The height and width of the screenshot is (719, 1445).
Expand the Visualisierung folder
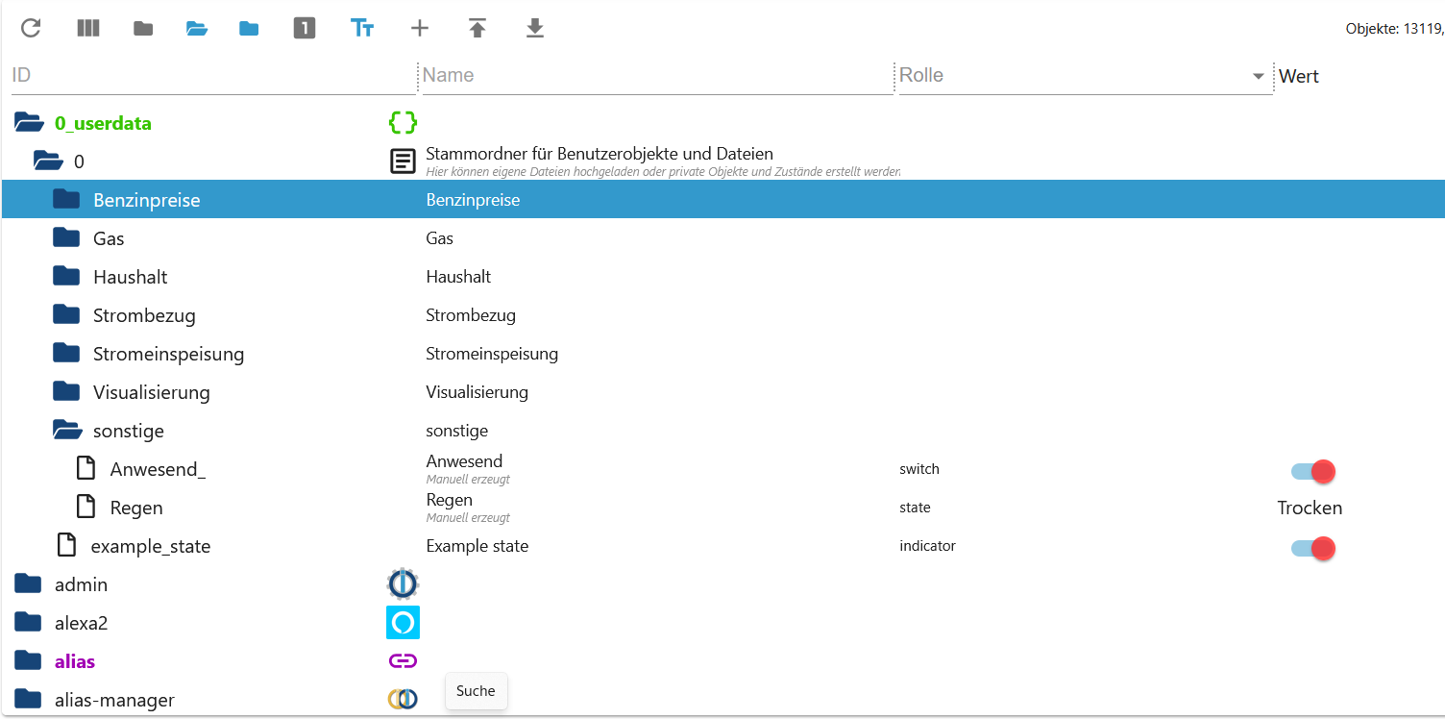(x=66, y=391)
